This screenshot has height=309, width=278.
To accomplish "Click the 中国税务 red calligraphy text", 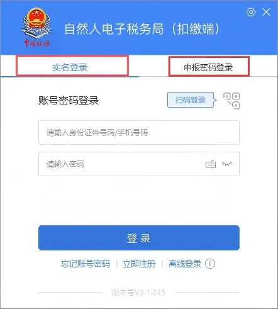I will [x=36, y=43].
